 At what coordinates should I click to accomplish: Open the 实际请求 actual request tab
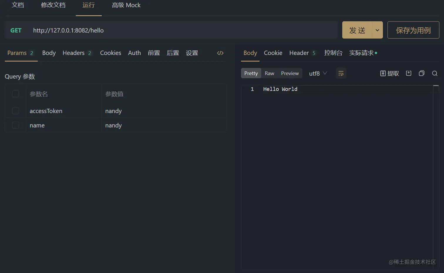[x=363, y=53]
